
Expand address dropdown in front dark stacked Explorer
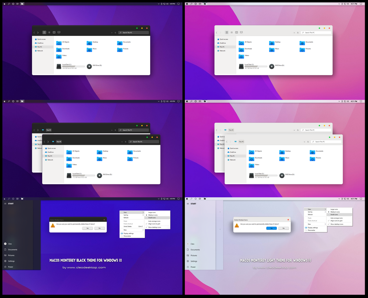click(122, 142)
